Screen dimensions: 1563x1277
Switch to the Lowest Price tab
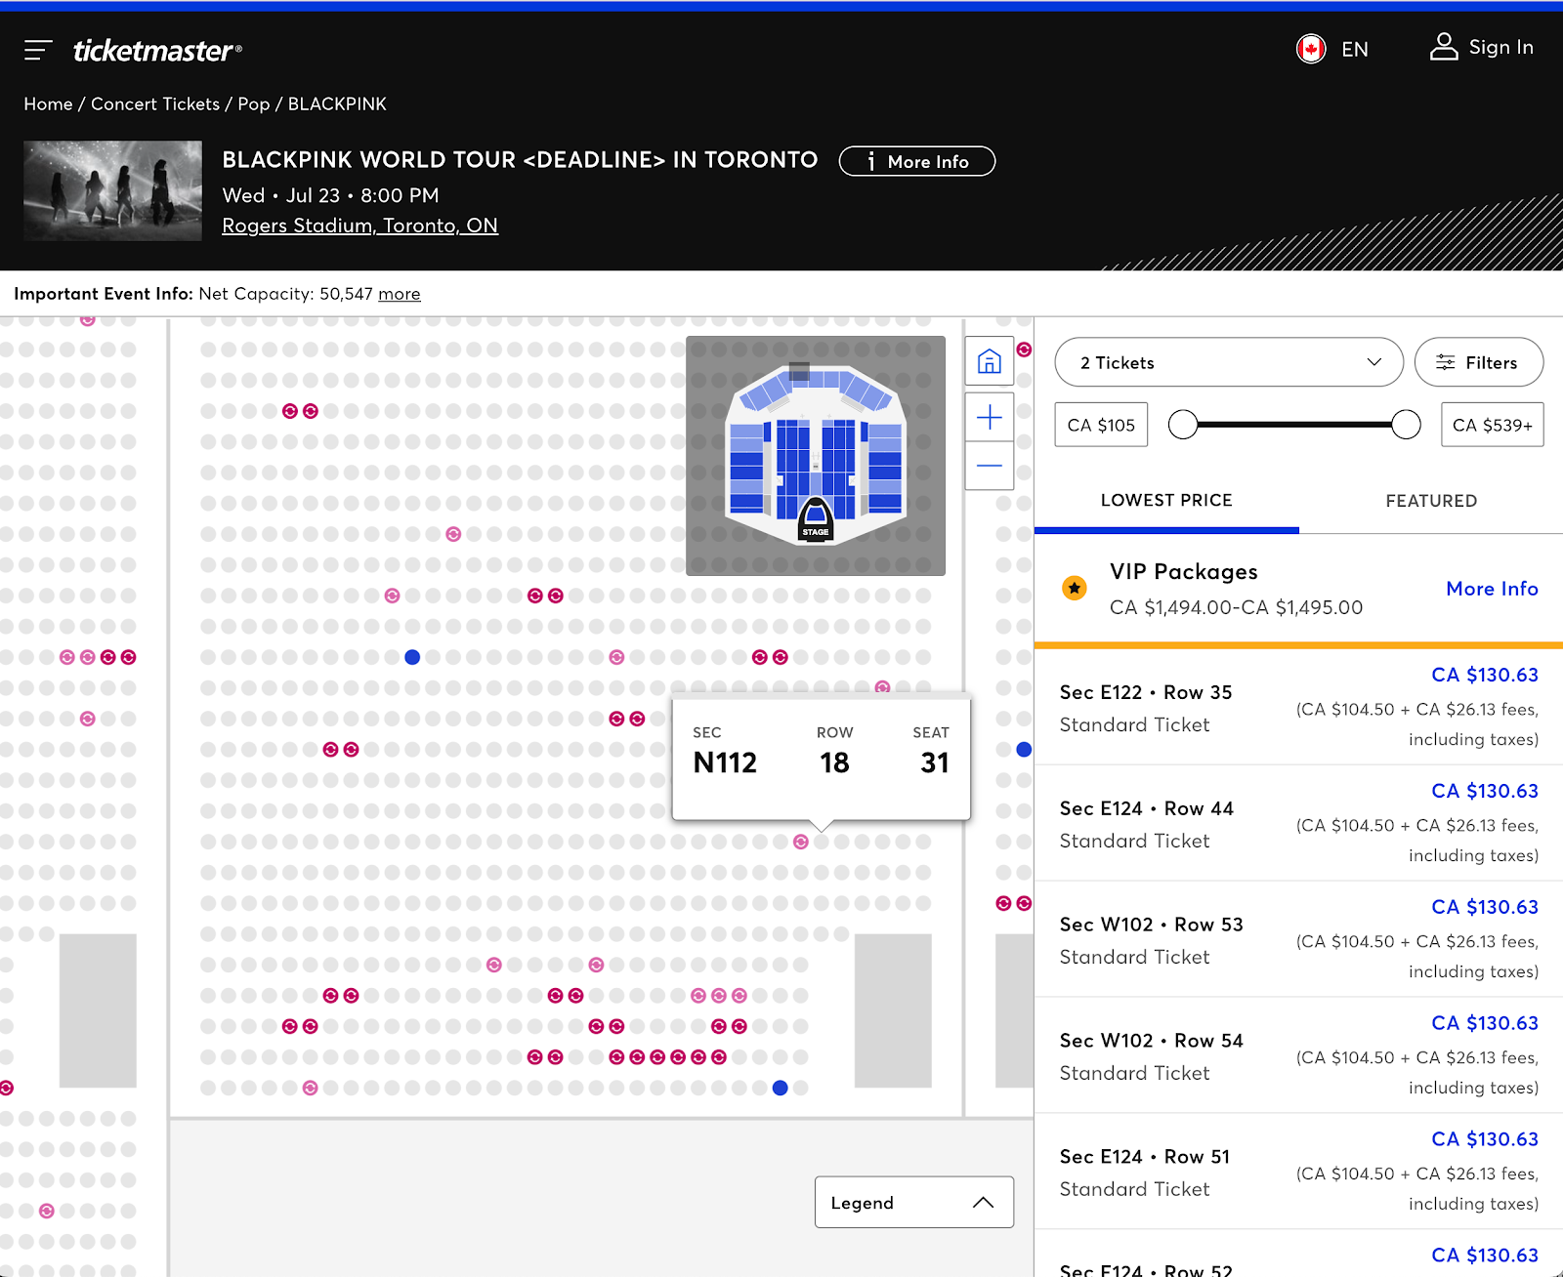[1166, 500]
